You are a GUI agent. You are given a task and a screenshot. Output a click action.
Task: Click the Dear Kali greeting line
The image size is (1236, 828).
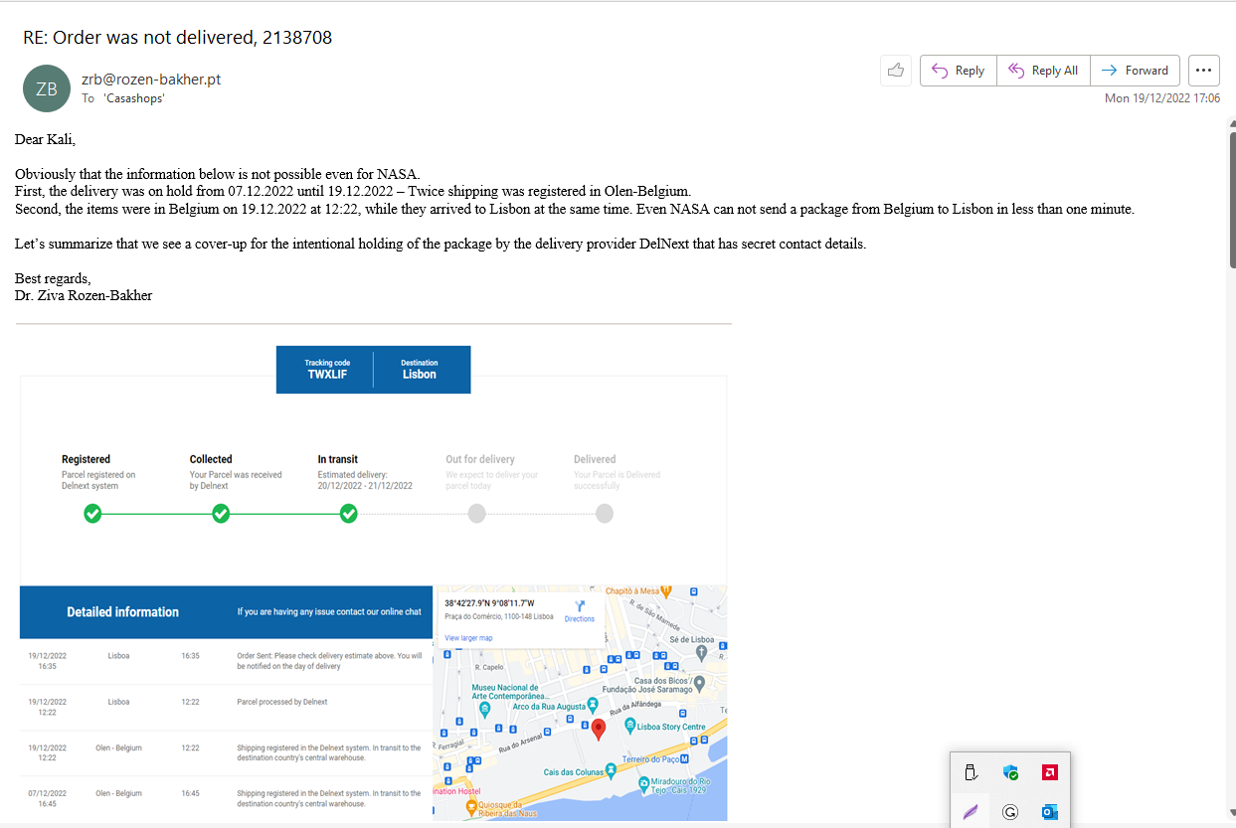pos(45,139)
